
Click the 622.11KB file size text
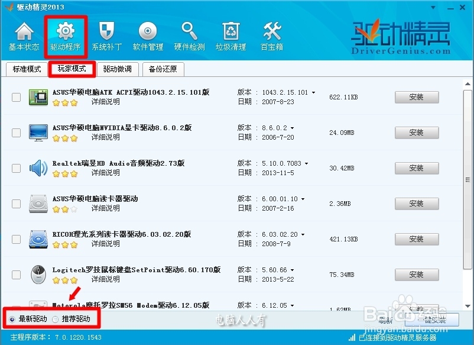pyautogui.click(x=344, y=98)
